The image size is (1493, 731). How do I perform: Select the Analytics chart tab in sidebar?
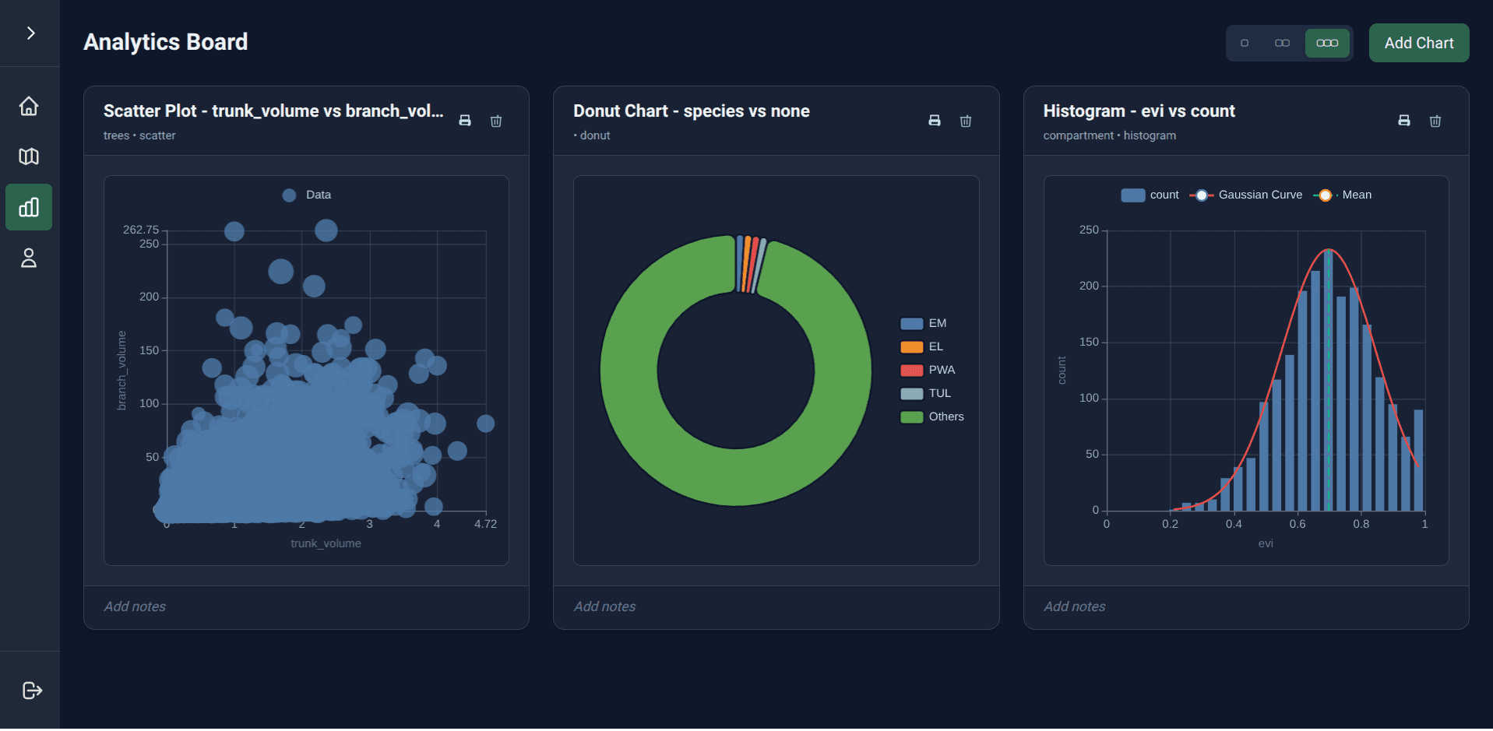(29, 207)
